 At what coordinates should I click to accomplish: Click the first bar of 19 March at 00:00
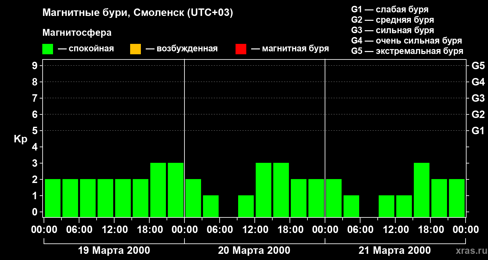click(53, 198)
